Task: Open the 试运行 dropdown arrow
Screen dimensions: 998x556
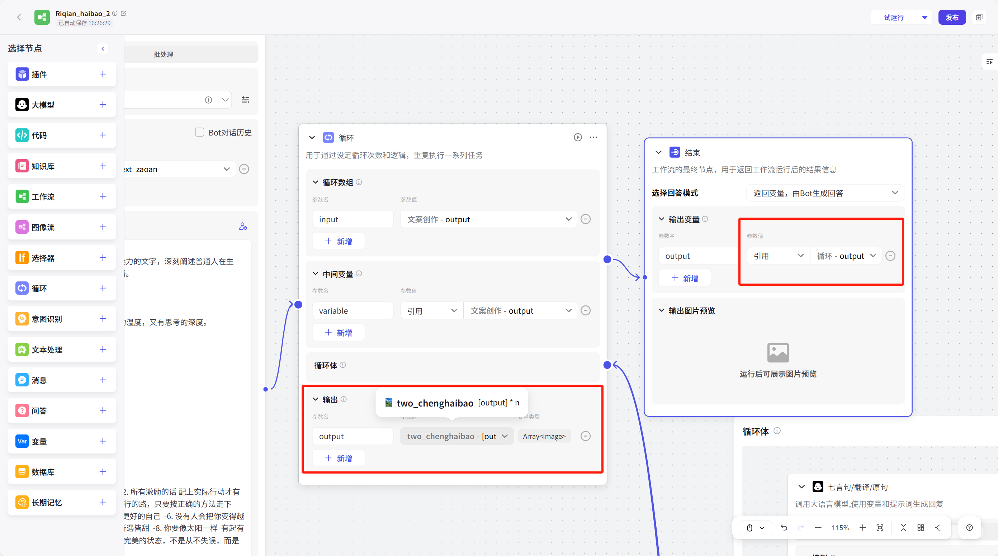Action: (924, 18)
